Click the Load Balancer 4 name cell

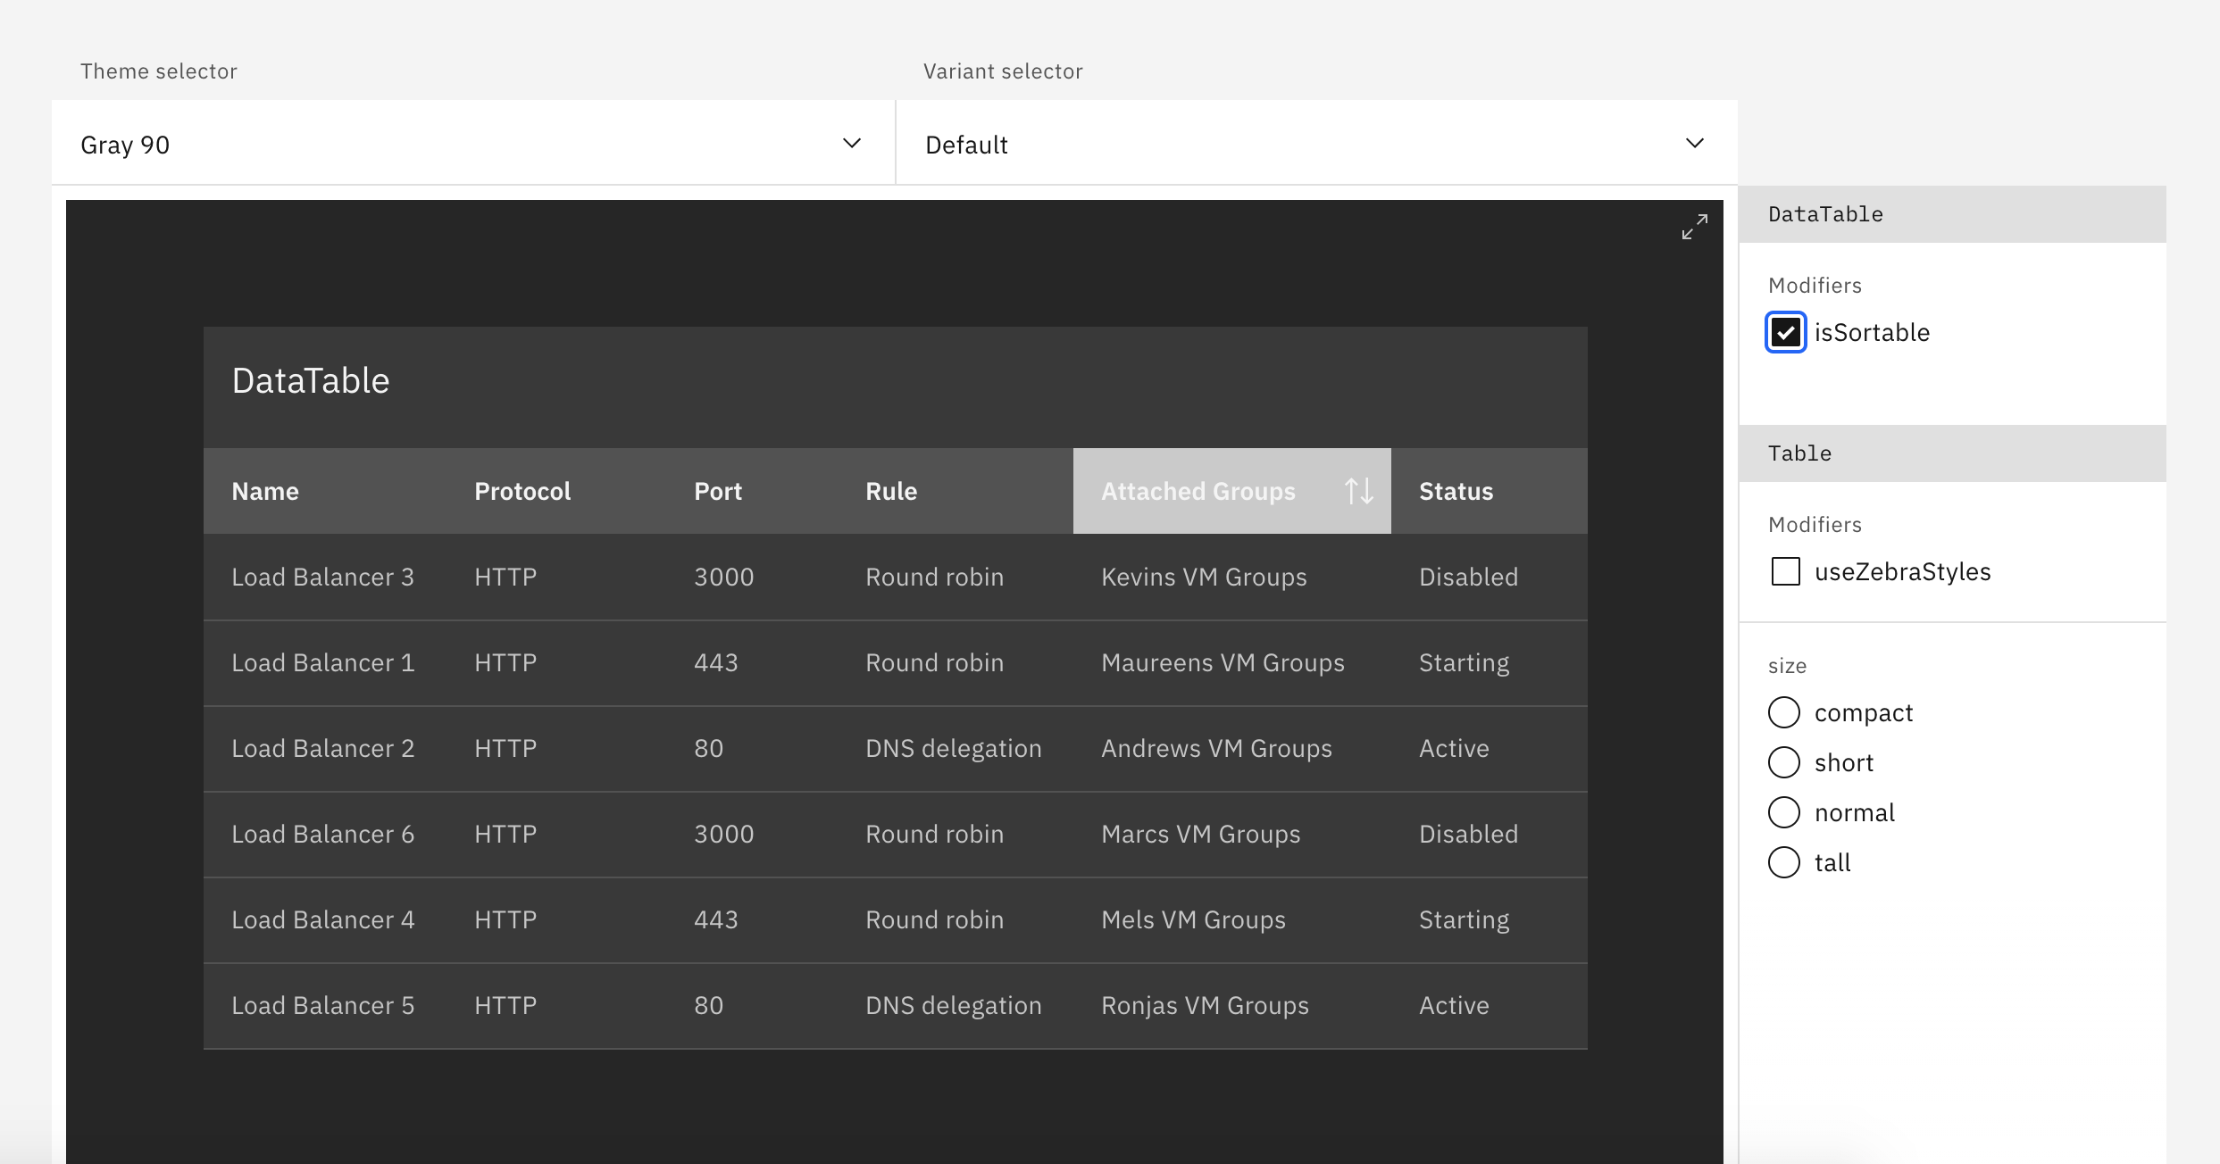pos(323,919)
